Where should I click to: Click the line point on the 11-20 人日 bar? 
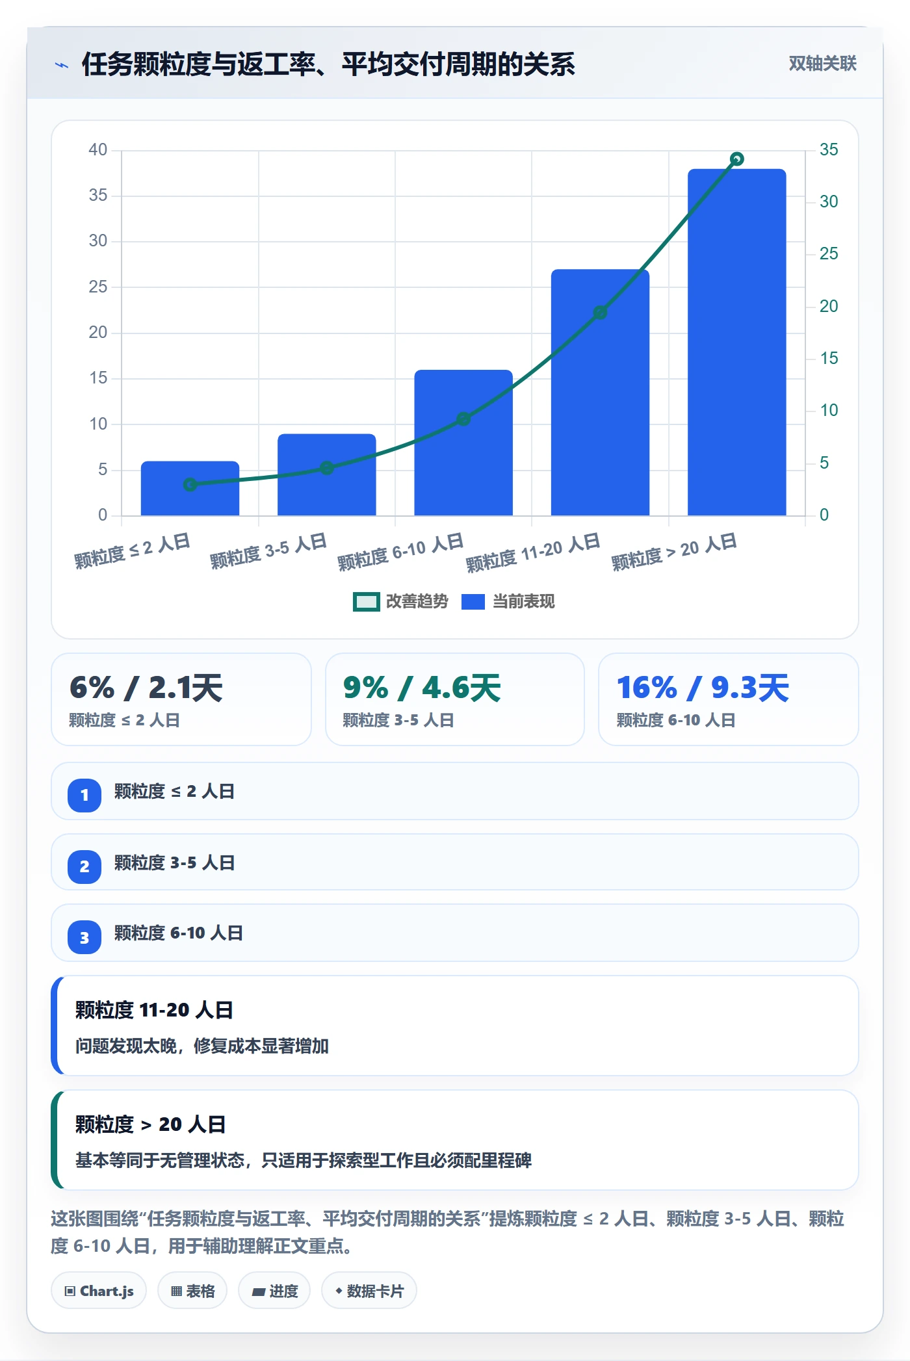[x=600, y=313]
